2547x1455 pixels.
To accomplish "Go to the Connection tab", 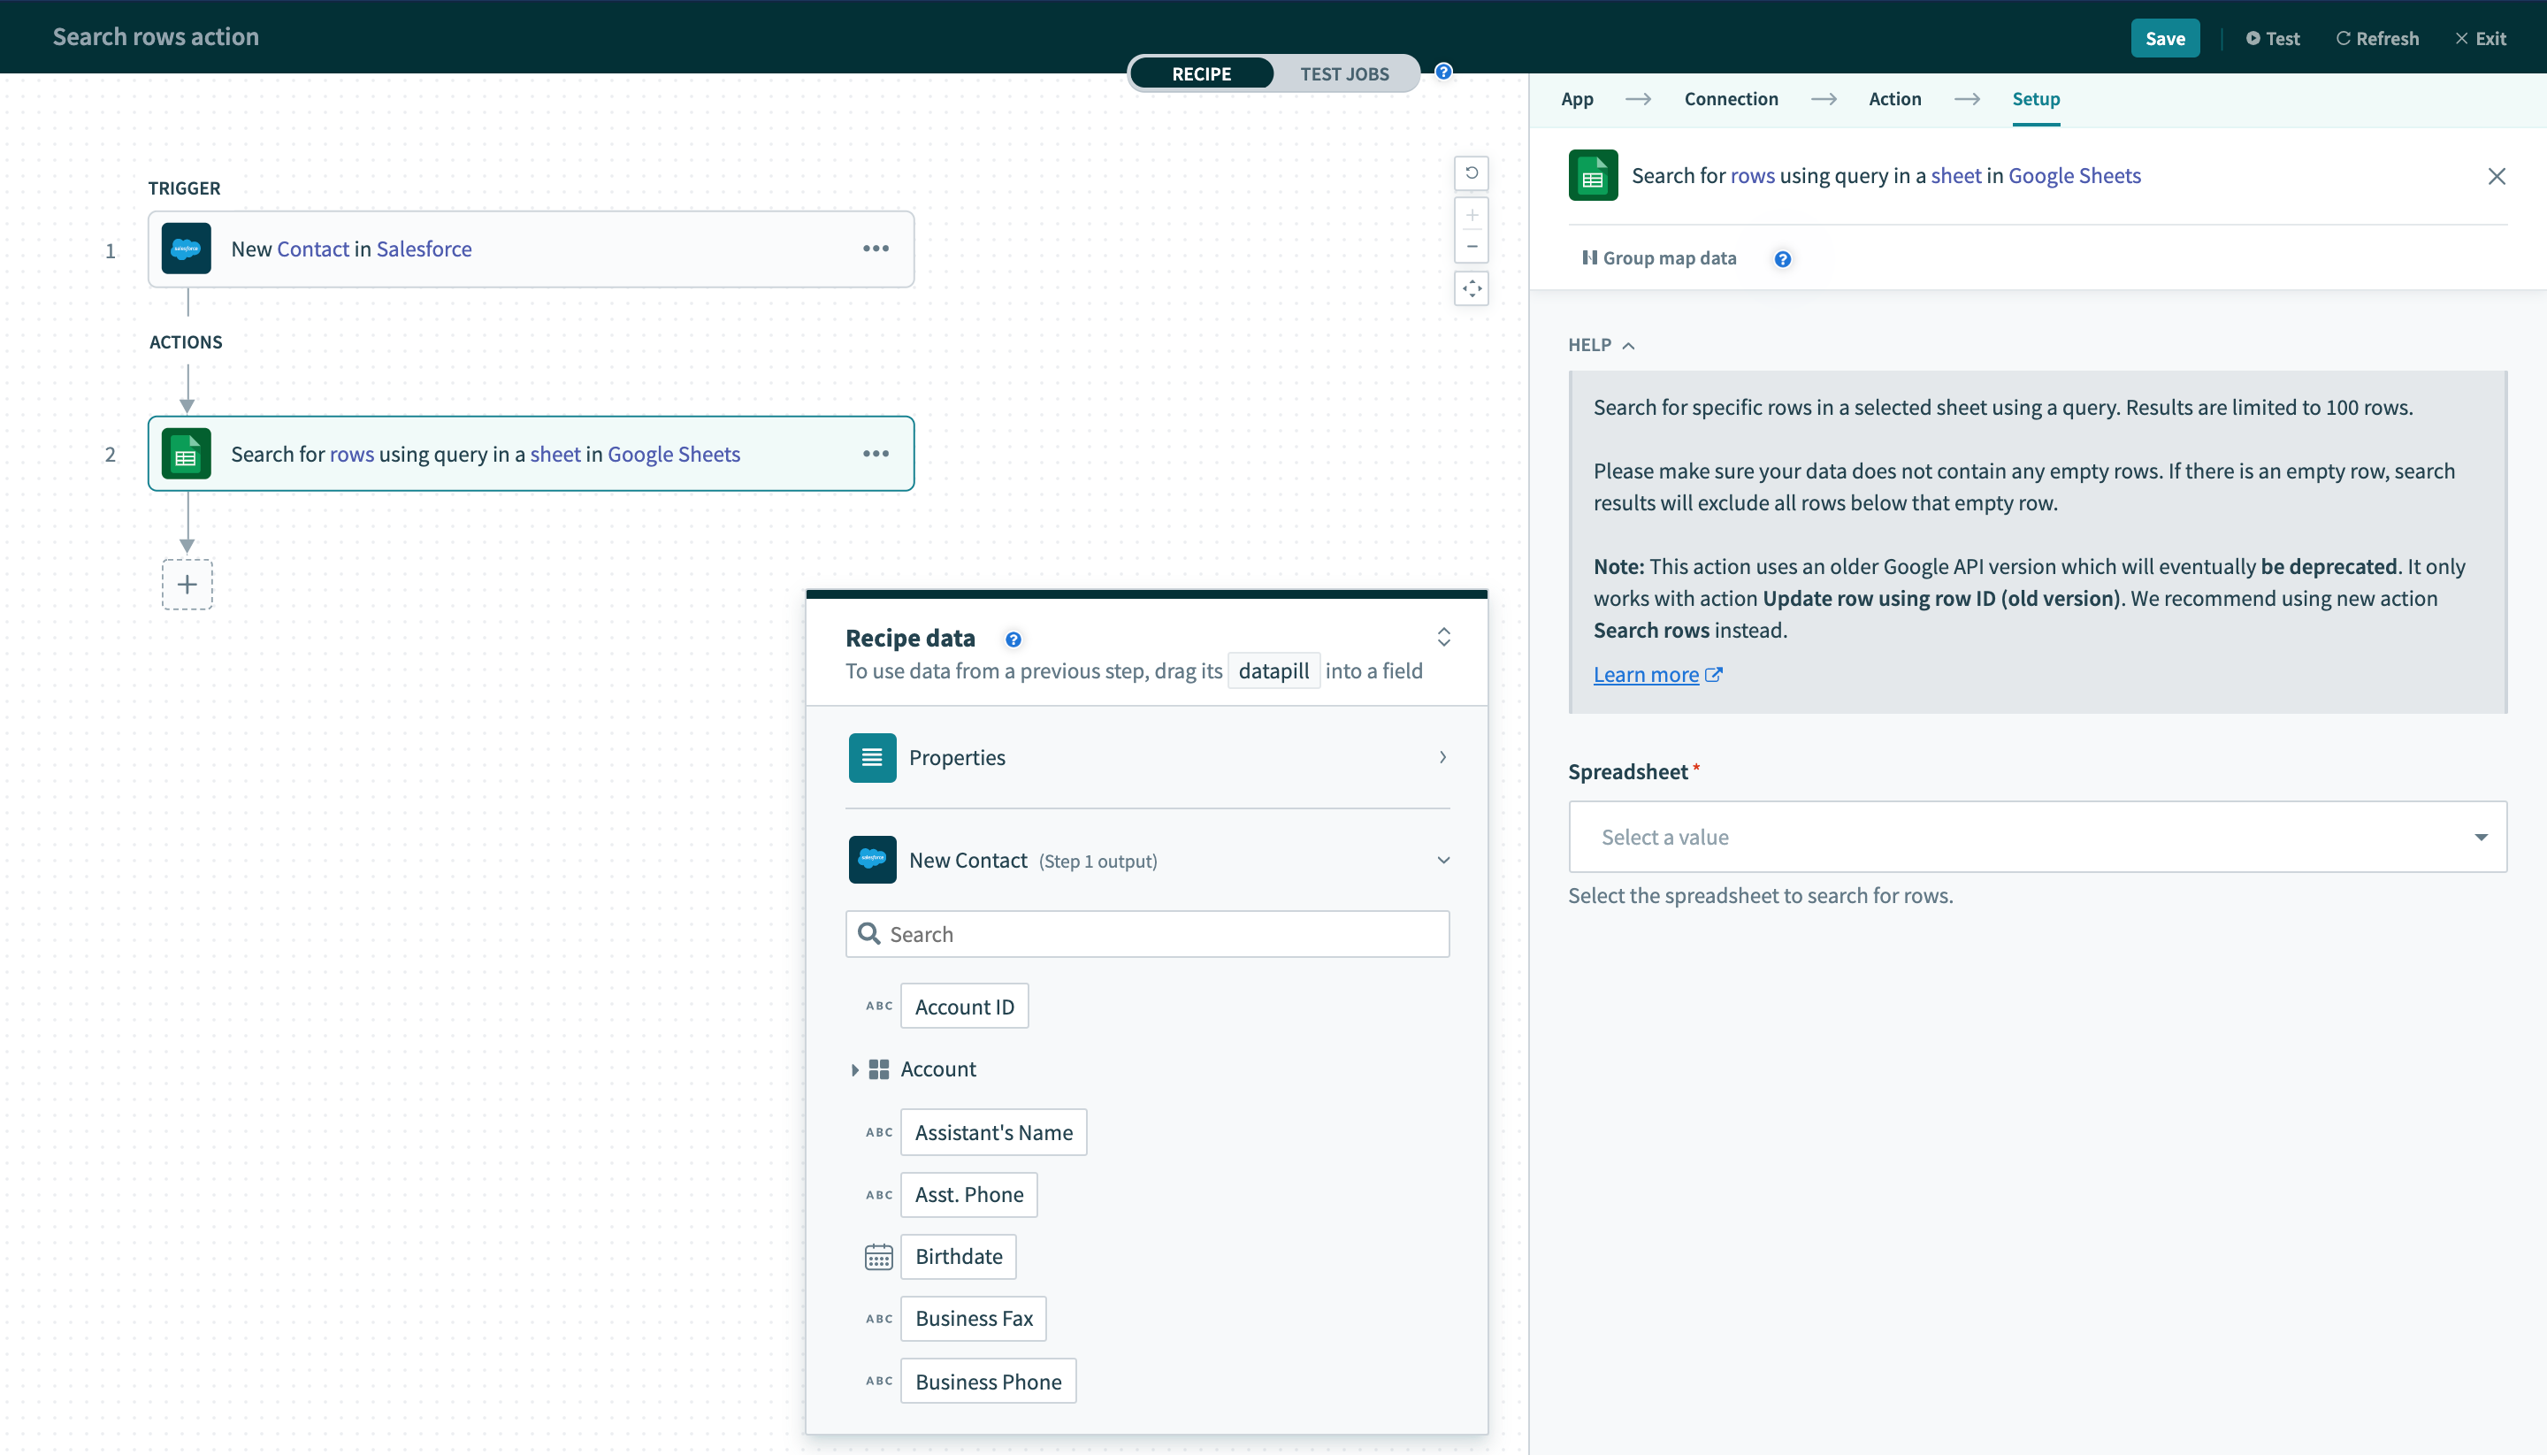I will 1730,99.
